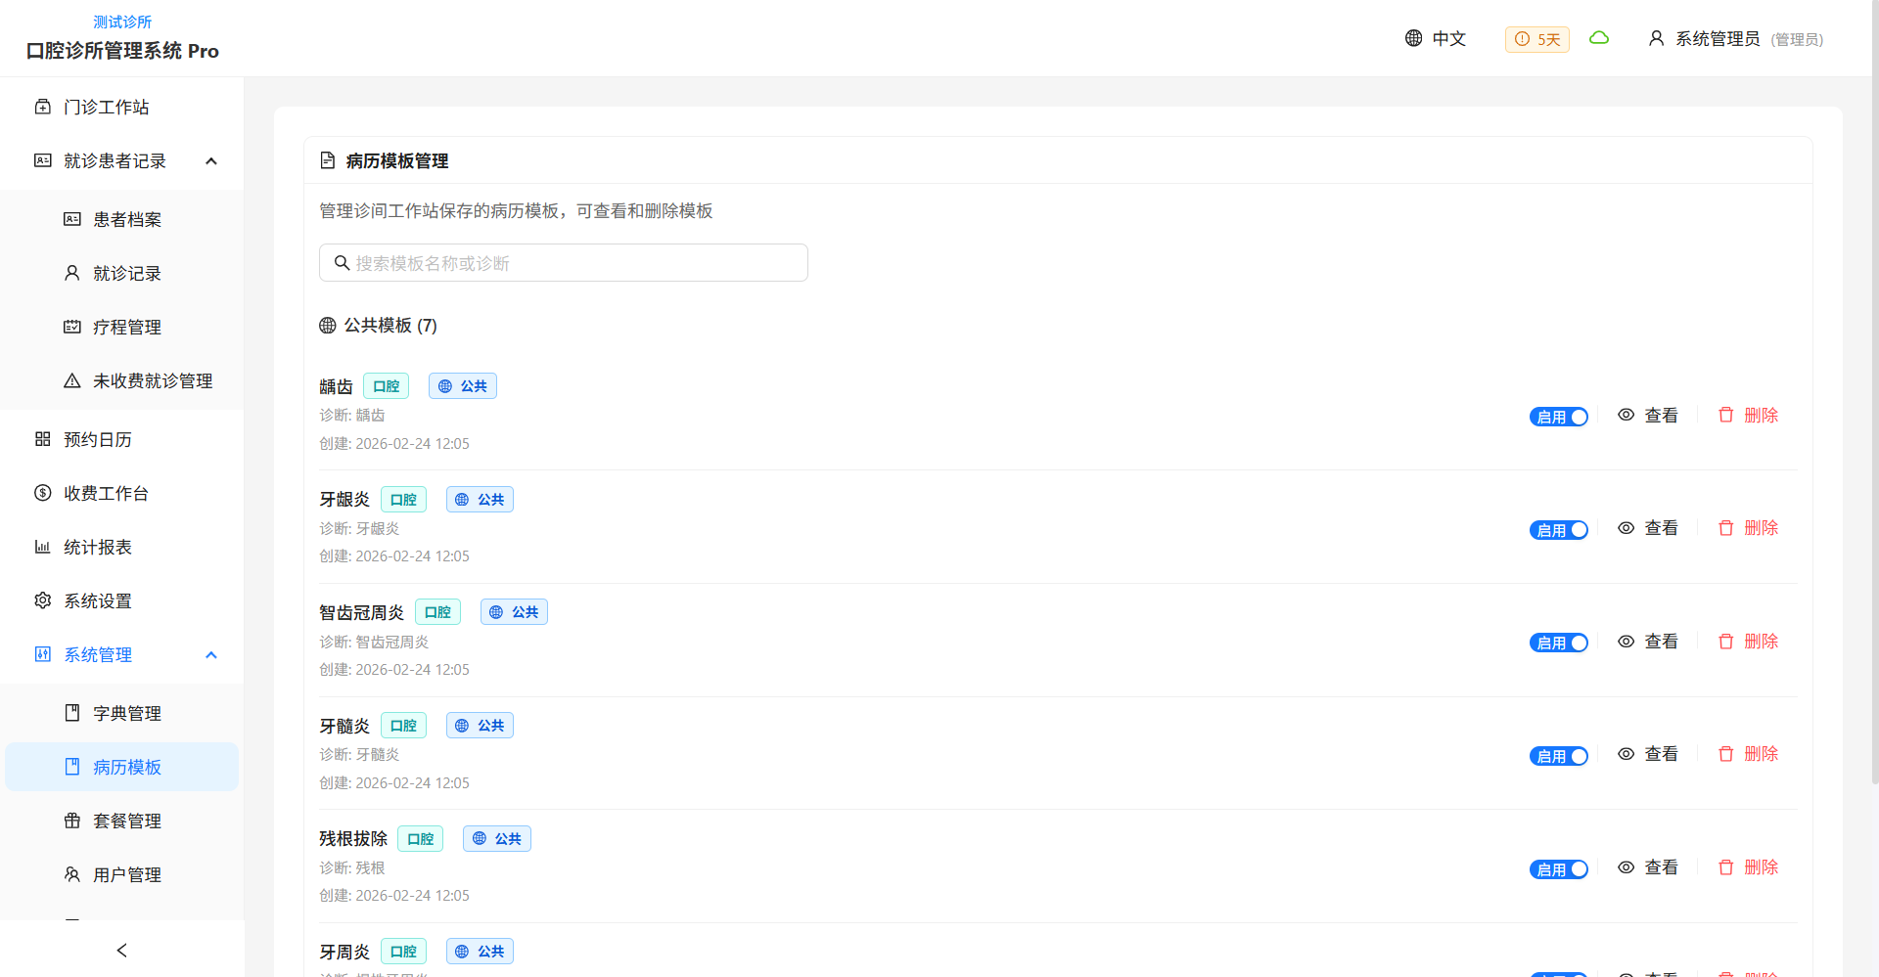Click the green cloud sync icon
This screenshot has height=977, width=1879.
point(1599,38)
